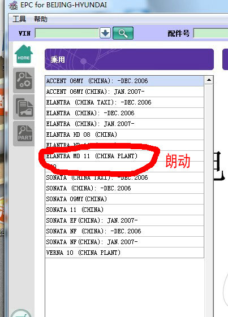Screen dimensions: 228x317
Task: Click the green HOME house icon
Action: click(24, 54)
